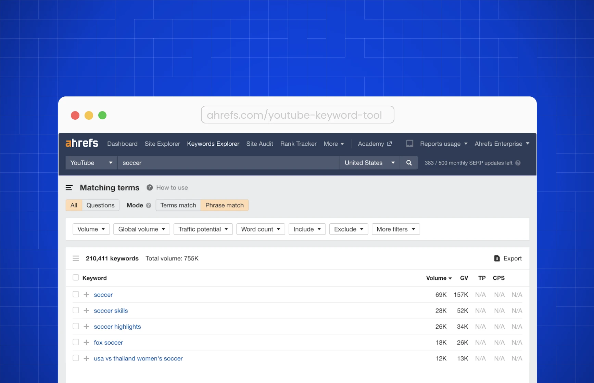Sort by the CPS column header

(x=498, y=278)
